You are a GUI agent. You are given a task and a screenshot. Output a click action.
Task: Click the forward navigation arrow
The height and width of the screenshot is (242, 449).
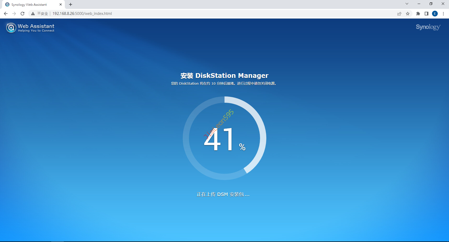(x=14, y=14)
